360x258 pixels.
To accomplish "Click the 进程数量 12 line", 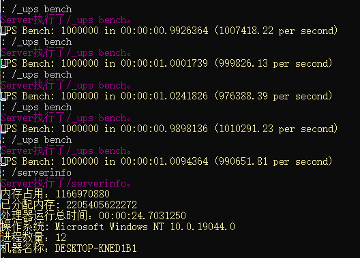I will point(33,238).
